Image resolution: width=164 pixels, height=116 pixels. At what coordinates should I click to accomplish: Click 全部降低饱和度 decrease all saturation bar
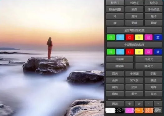[134, 45]
